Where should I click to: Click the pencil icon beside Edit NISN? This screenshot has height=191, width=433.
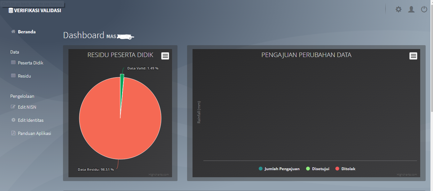[x=13, y=107]
